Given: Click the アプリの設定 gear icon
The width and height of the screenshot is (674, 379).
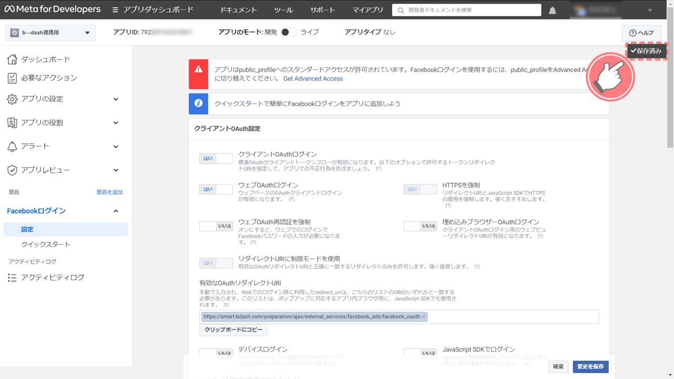Looking at the screenshot, I should [x=12, y=99].
